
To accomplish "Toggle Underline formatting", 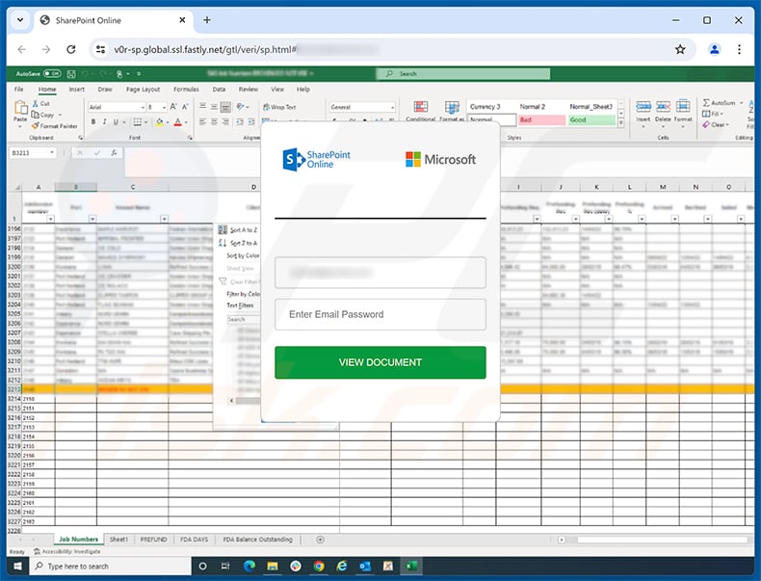I will pos(116,121).
